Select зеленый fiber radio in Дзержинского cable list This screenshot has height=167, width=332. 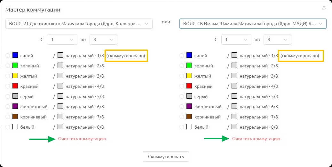pyautogui.click(x=8, y=66)
